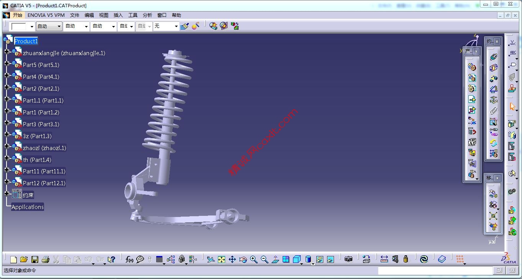The image size is (522, 279).
Task: Select Applications in the tree
Action: pos(28,207)
